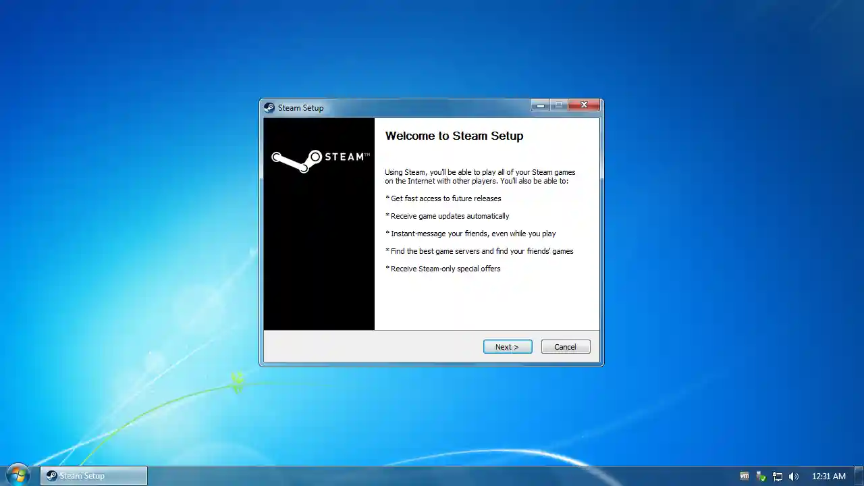Viewport: 864px width, 486px height.
Task: Click the Steam logo in the black banner
Action: click(320, 159)
